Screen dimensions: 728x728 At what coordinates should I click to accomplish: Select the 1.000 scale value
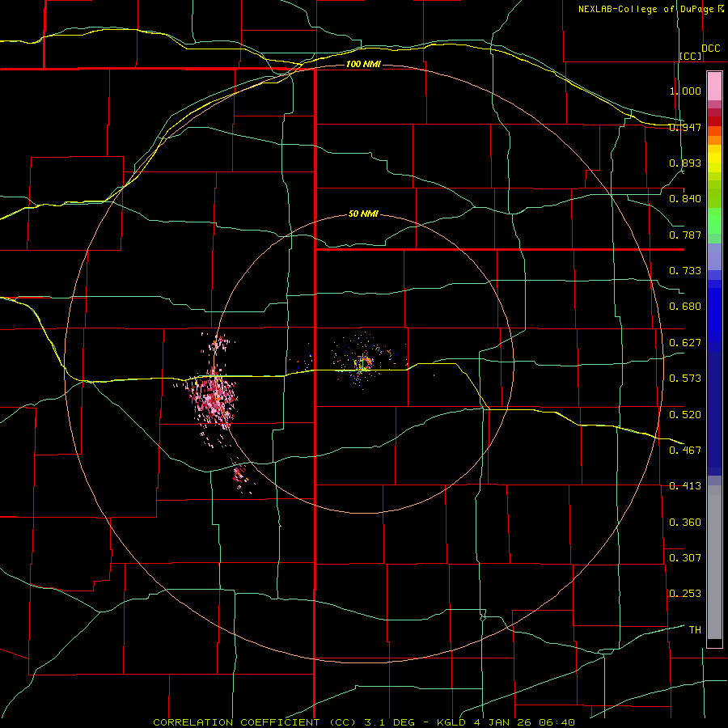click(x=685, y=91)
